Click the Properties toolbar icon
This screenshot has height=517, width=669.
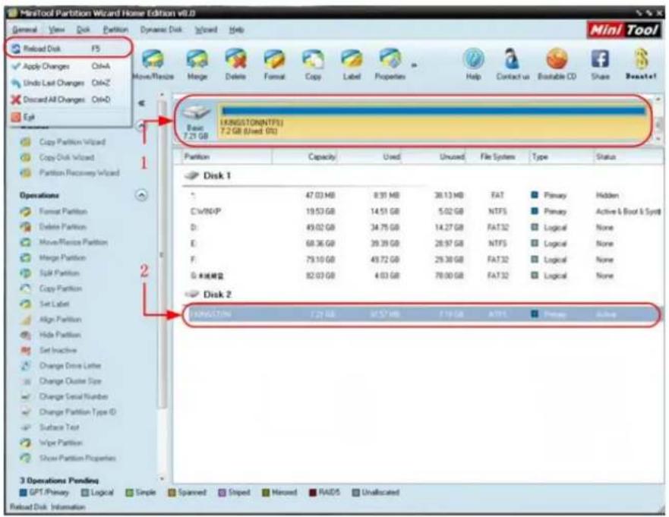pyautogui.click(x=390, y=64)
